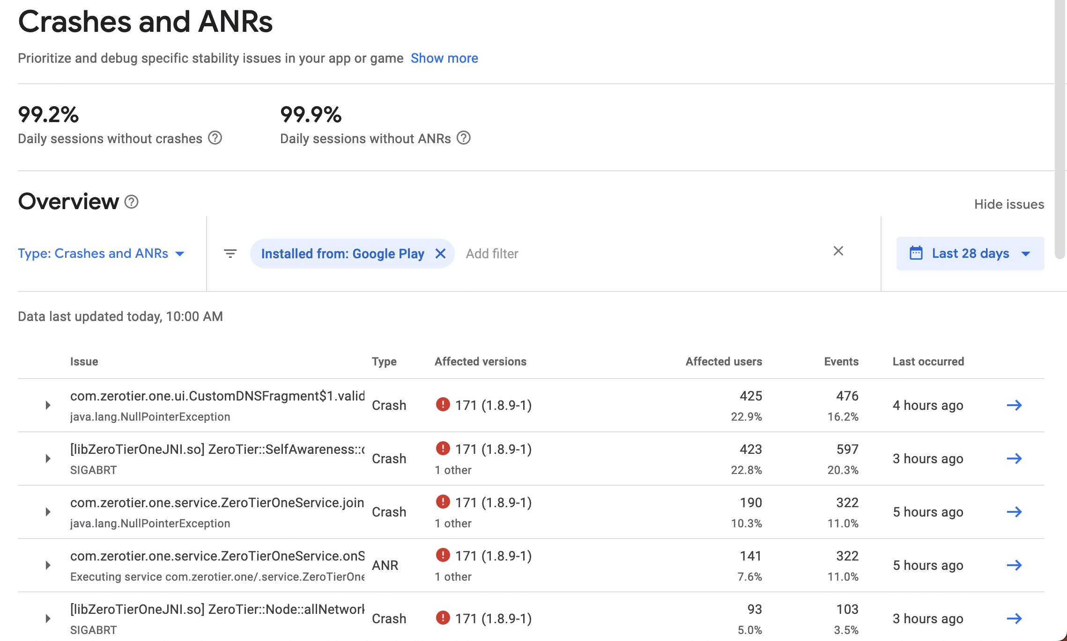Image resolution: width=1067 pixels, height=641 pixels.
Task: Expand the Node::allNetworks issue row
Action: (x=48, y=619)
